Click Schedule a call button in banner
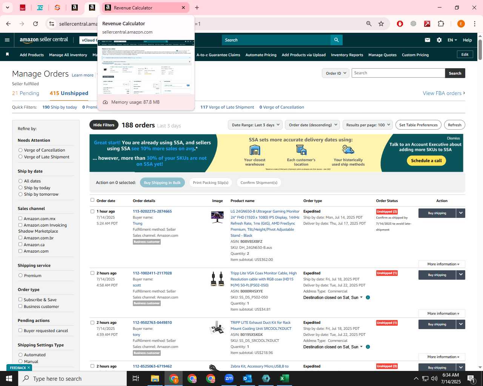The image size is (483, 386). coord(426,161)
